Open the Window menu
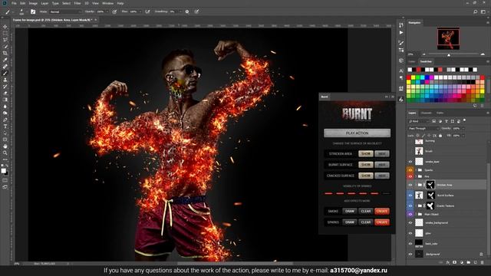 (x=107, y=3)
